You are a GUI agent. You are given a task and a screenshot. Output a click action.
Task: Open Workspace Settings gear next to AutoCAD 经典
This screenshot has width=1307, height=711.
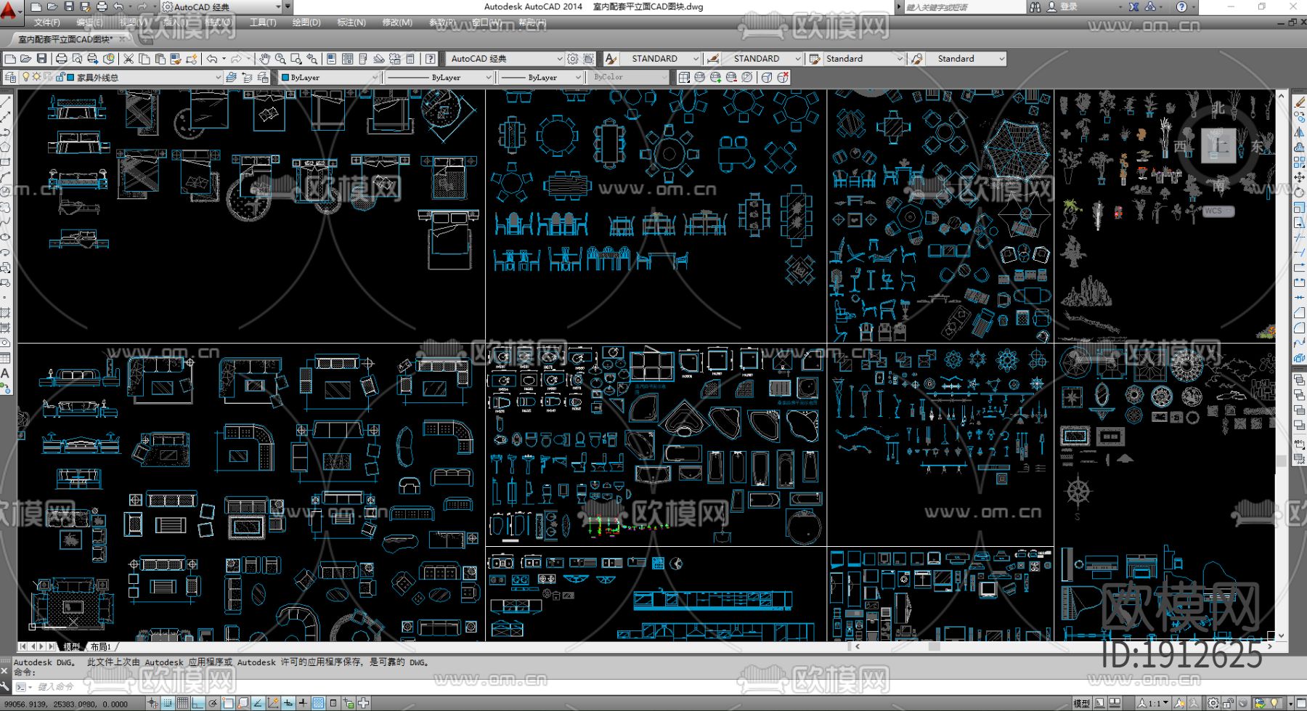[573, 59]
